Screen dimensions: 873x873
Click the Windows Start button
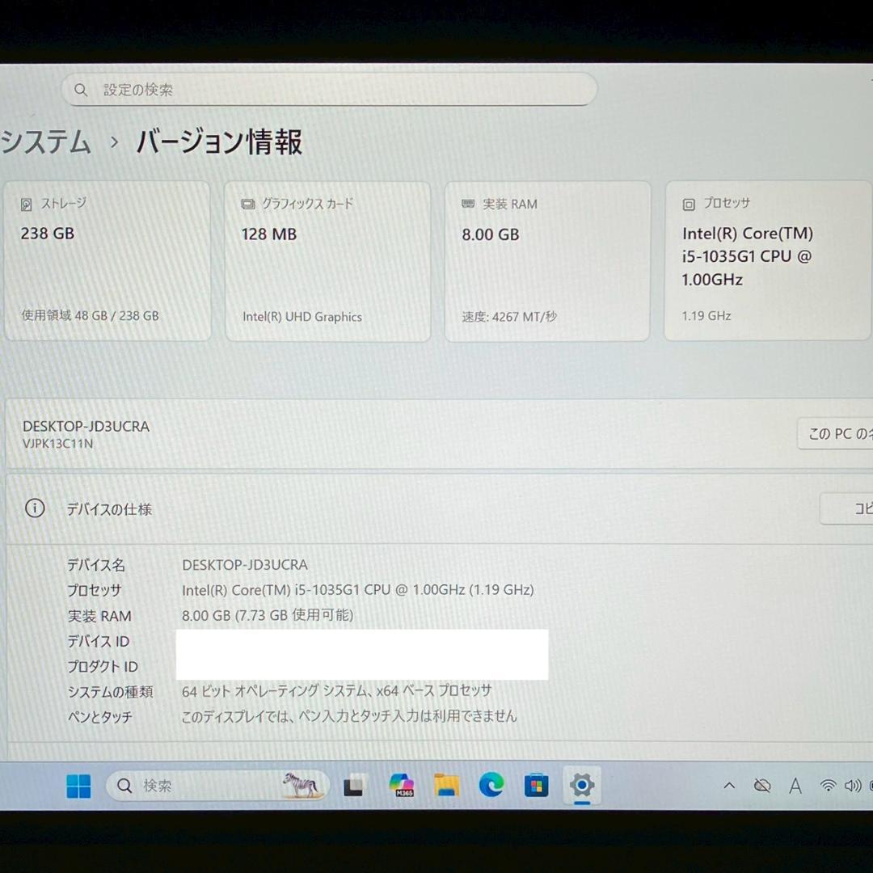(x=78, y=785)
